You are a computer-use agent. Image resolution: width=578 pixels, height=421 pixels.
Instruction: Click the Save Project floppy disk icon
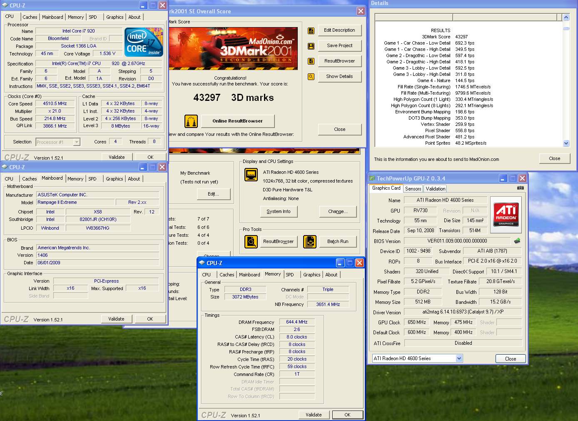click(311, 46)
